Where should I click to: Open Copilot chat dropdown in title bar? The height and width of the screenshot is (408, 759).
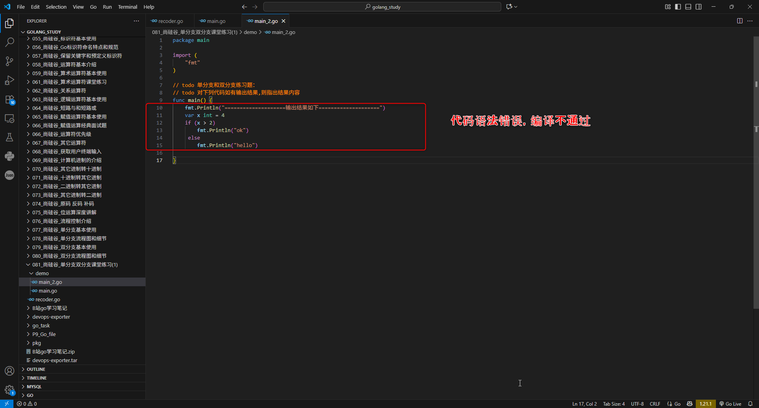pos(512,7)
